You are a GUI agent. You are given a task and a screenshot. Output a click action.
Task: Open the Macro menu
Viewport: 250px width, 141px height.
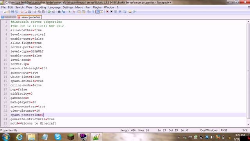(79, 7)
